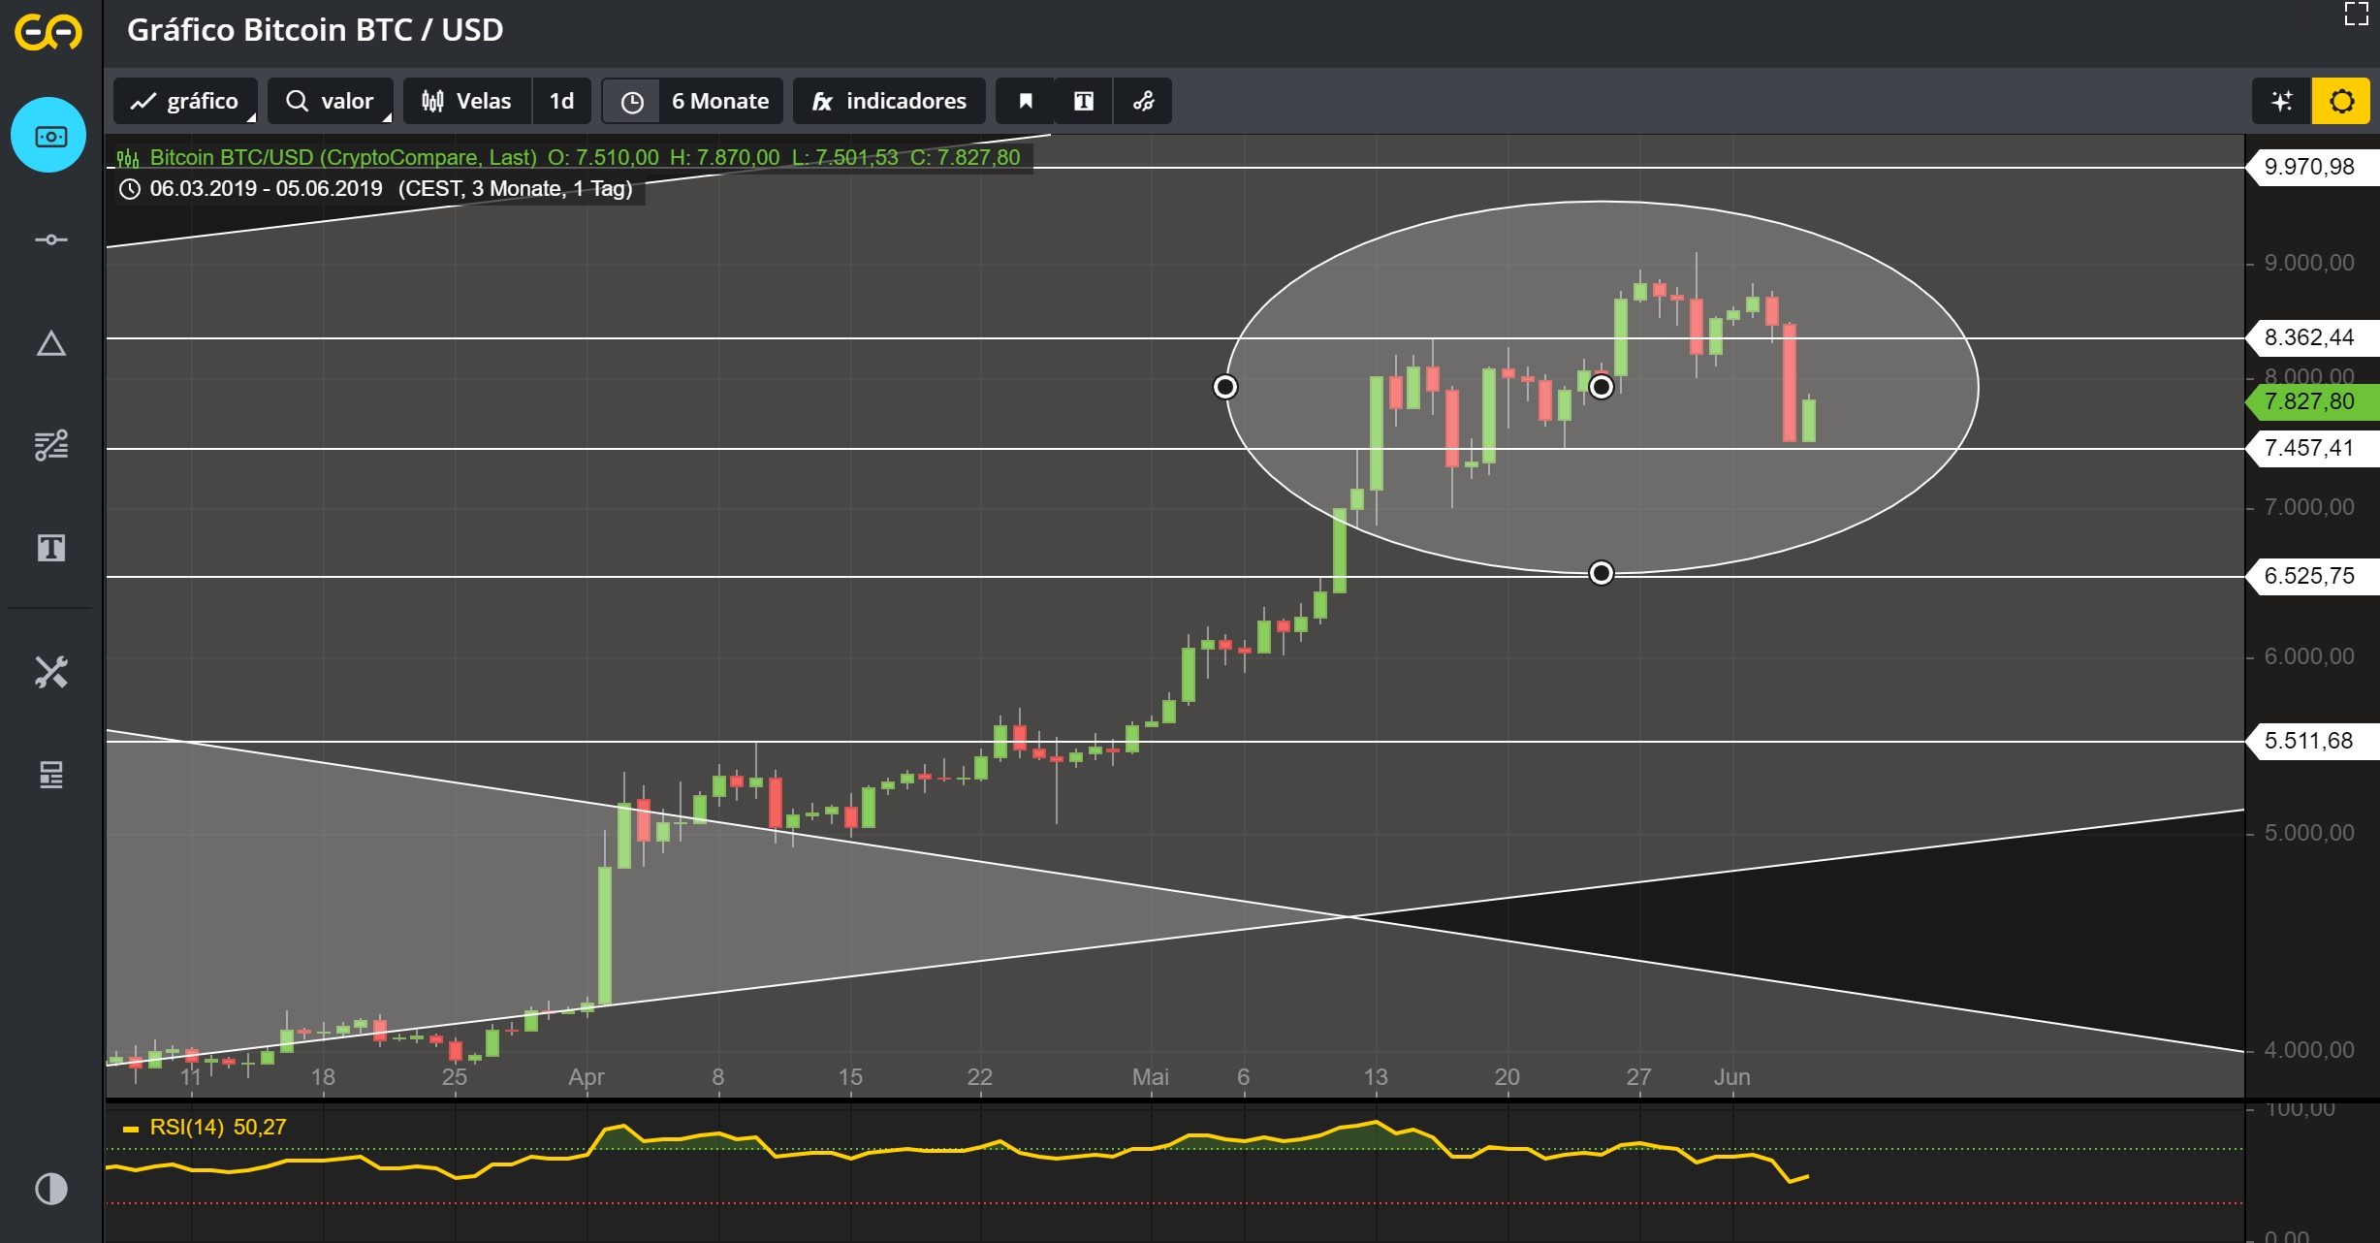
Task: Open the wrench and screwdriver tools icon
Action: [x=50, y=672]
